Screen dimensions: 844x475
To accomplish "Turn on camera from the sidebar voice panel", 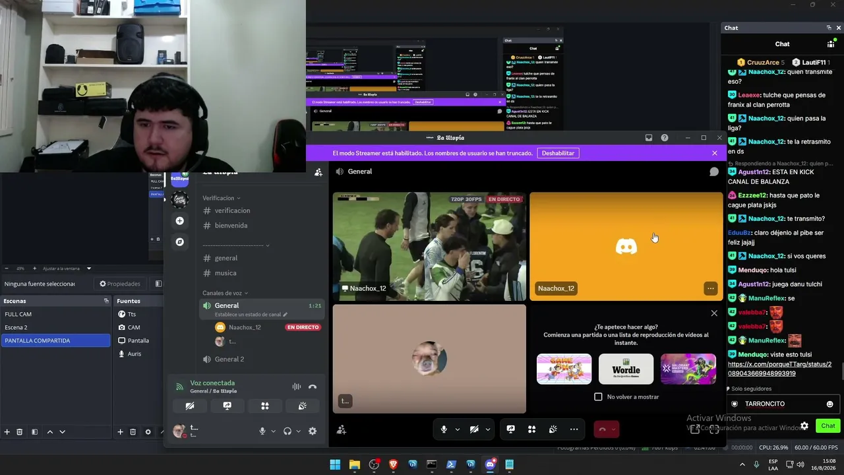I will (x=190, y=406).
